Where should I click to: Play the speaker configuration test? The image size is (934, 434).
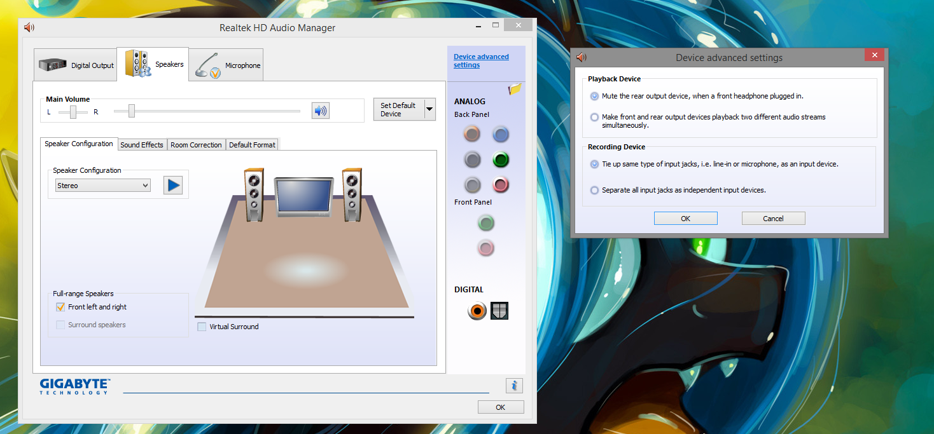click(x=172, y=186)
